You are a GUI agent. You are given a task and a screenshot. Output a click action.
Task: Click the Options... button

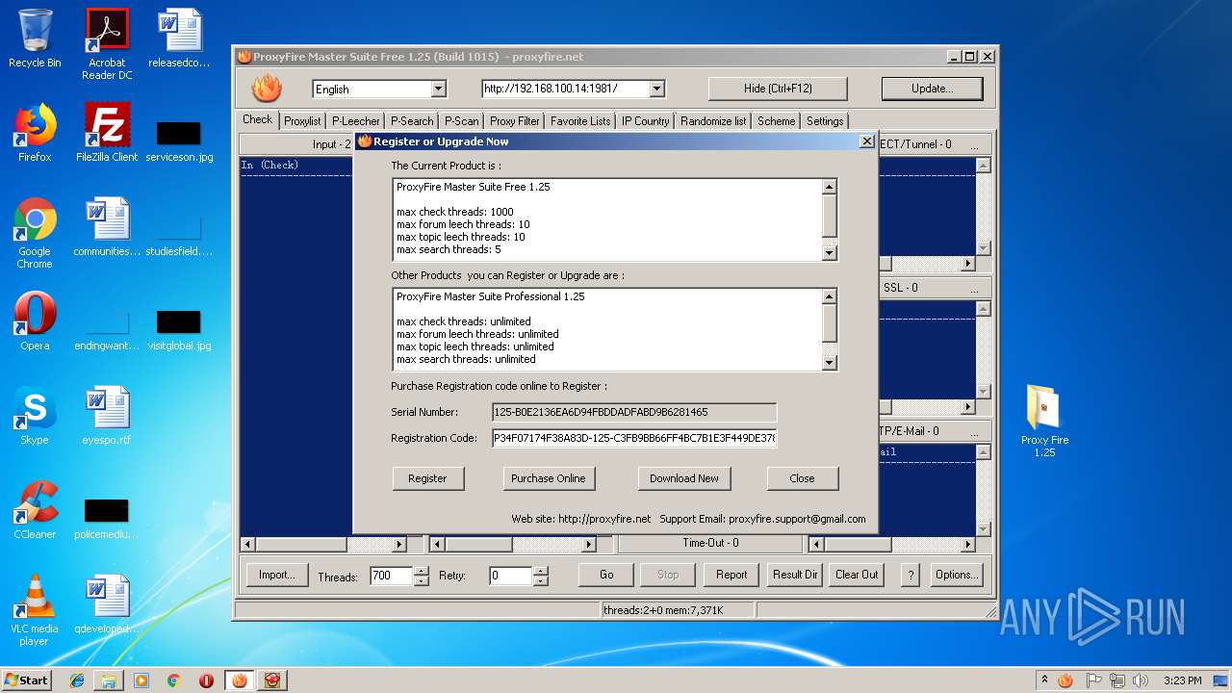click(957, 575)
